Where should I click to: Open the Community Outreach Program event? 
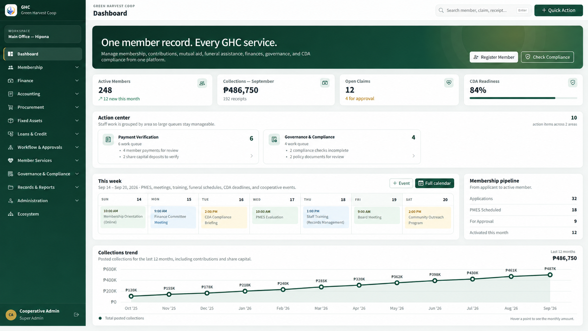coord(428,217)
